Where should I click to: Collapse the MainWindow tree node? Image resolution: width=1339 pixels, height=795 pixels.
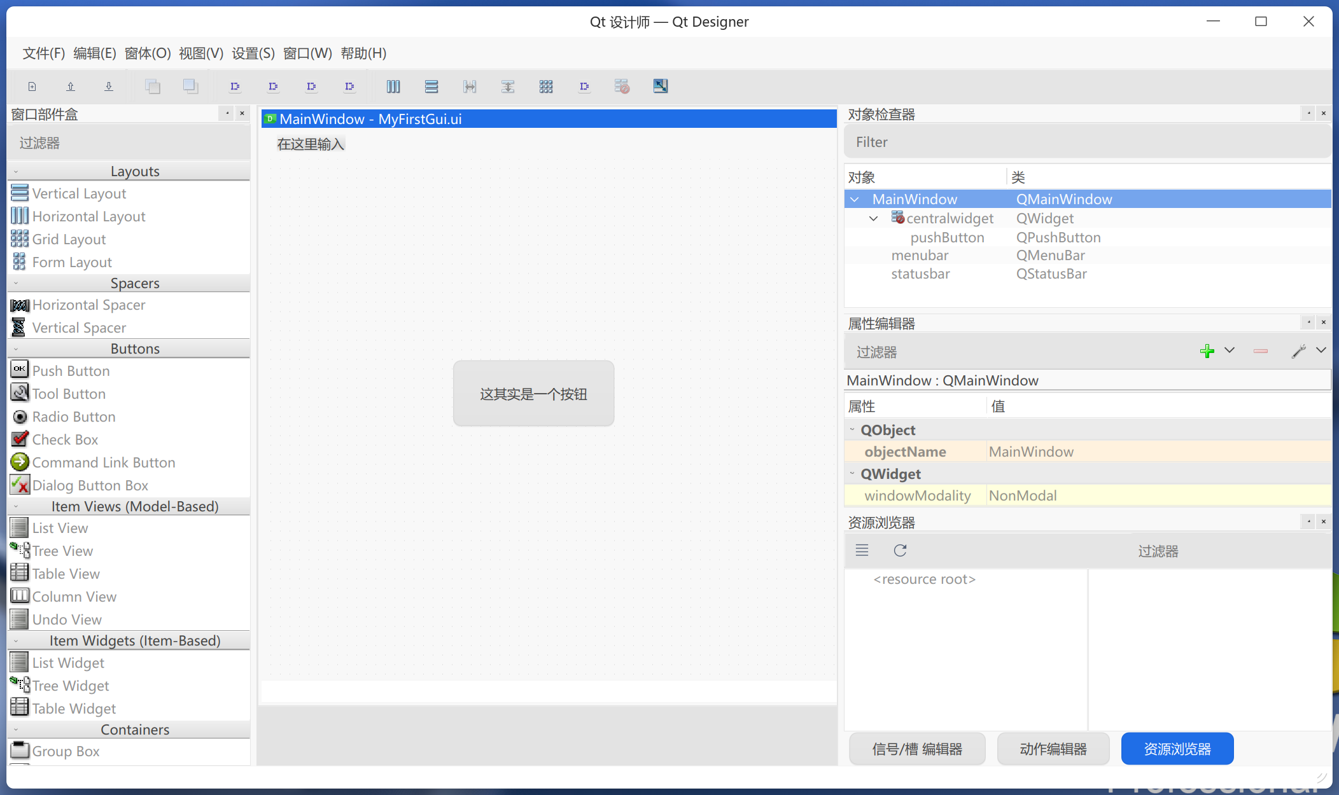click(855, 200)
